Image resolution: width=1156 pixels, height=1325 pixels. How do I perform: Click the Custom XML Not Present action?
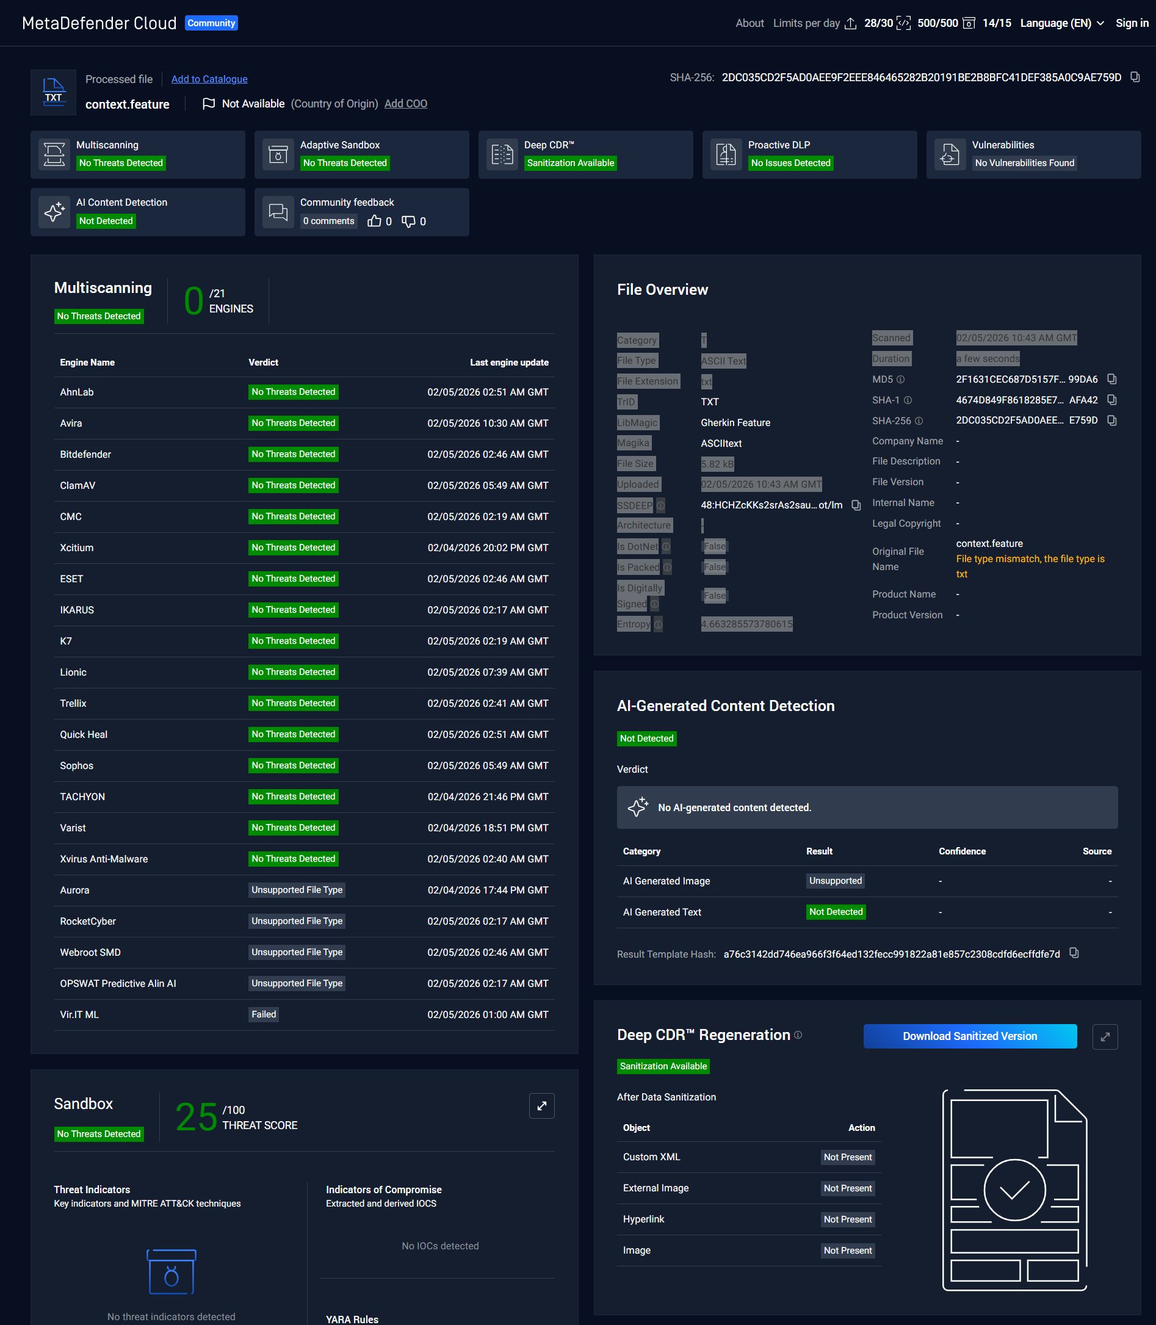848,1157
